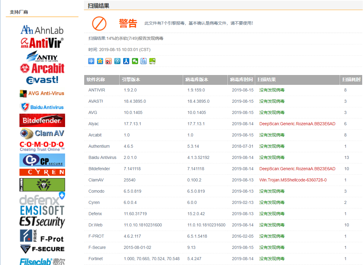
Task: Click the green Douban share icon
Action: (x=152, y=61)
